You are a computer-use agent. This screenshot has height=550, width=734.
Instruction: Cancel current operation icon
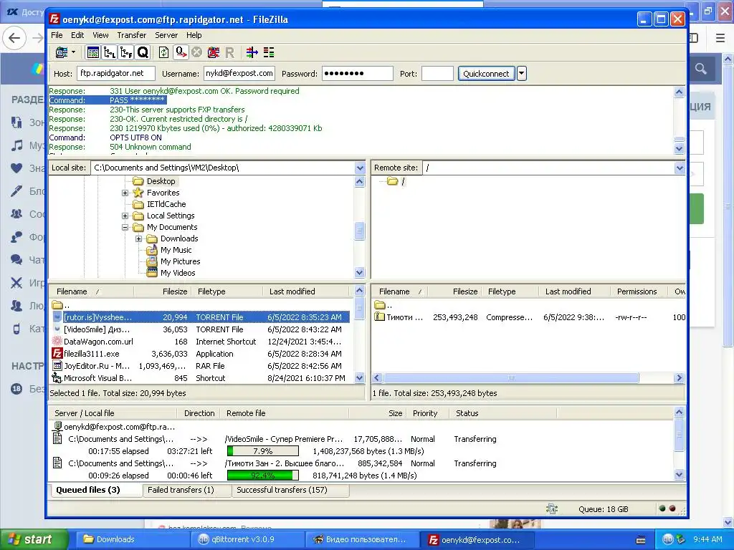pyautogui.click(x=196, y=52)
